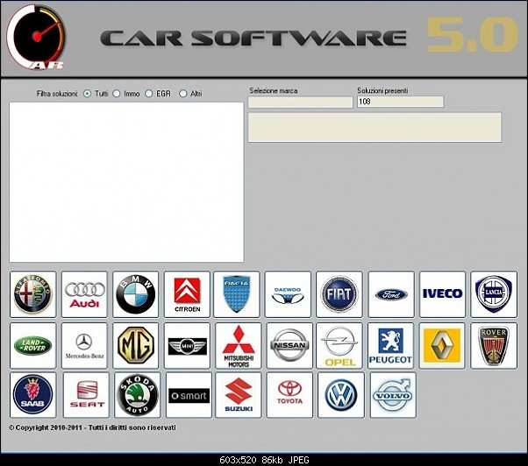Click the MG brand logo
This screenshot has height=466, width=528.
click(x=136, y=346)
